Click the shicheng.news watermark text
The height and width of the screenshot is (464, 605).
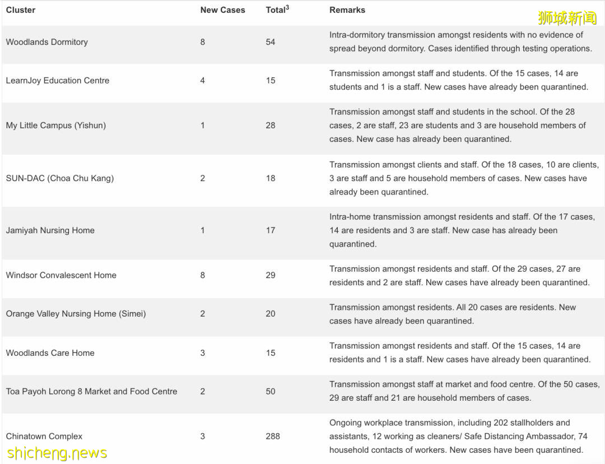tap(57, 452)
